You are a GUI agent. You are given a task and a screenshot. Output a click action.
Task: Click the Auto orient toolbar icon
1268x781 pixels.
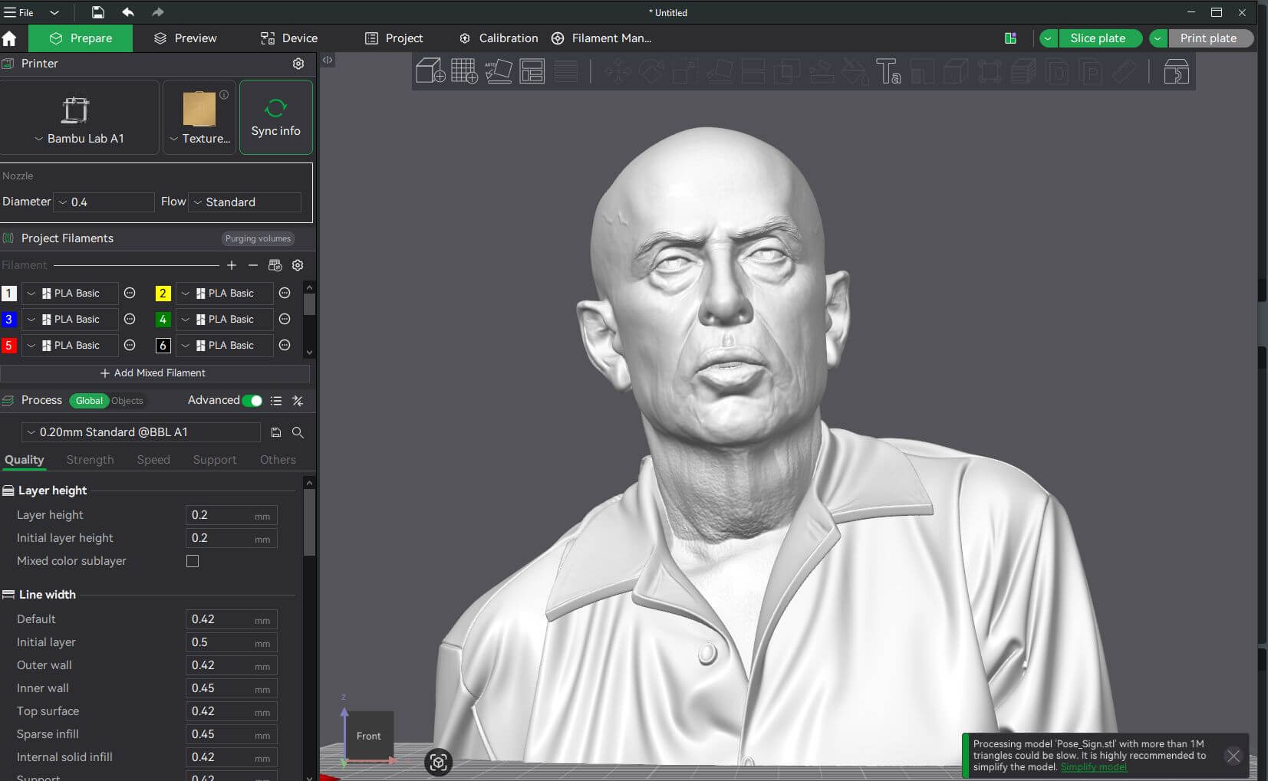click(x=498, y=71)
